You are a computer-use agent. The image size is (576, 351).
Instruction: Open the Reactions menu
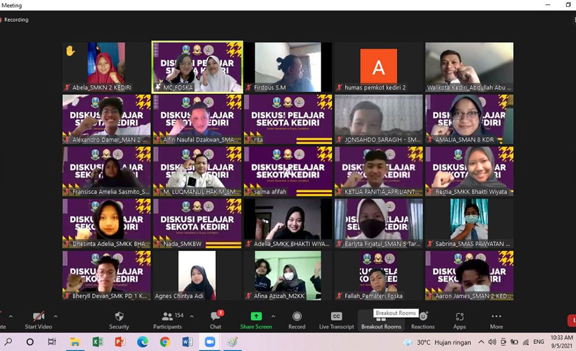(x=423, y=320)
